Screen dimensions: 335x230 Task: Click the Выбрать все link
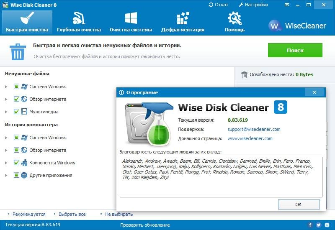click(x=72, y=214)
